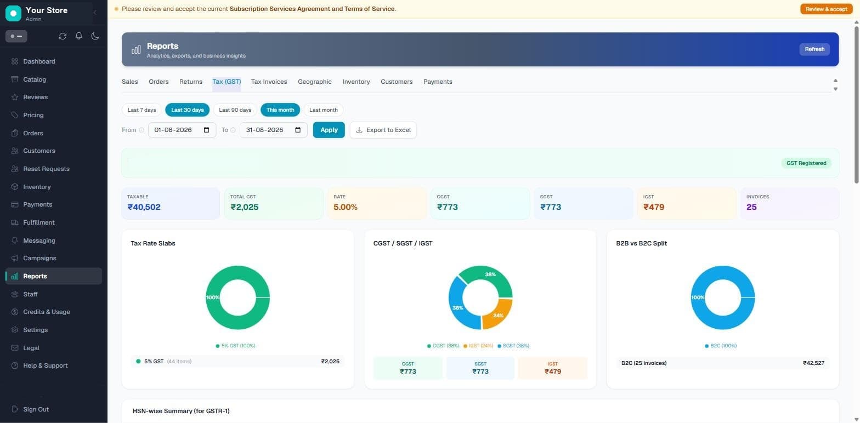The width and height of the screenshot is (860, 423).
Task: Open Subscription Services Agreement and Terms link
Action: click(312, 9)
